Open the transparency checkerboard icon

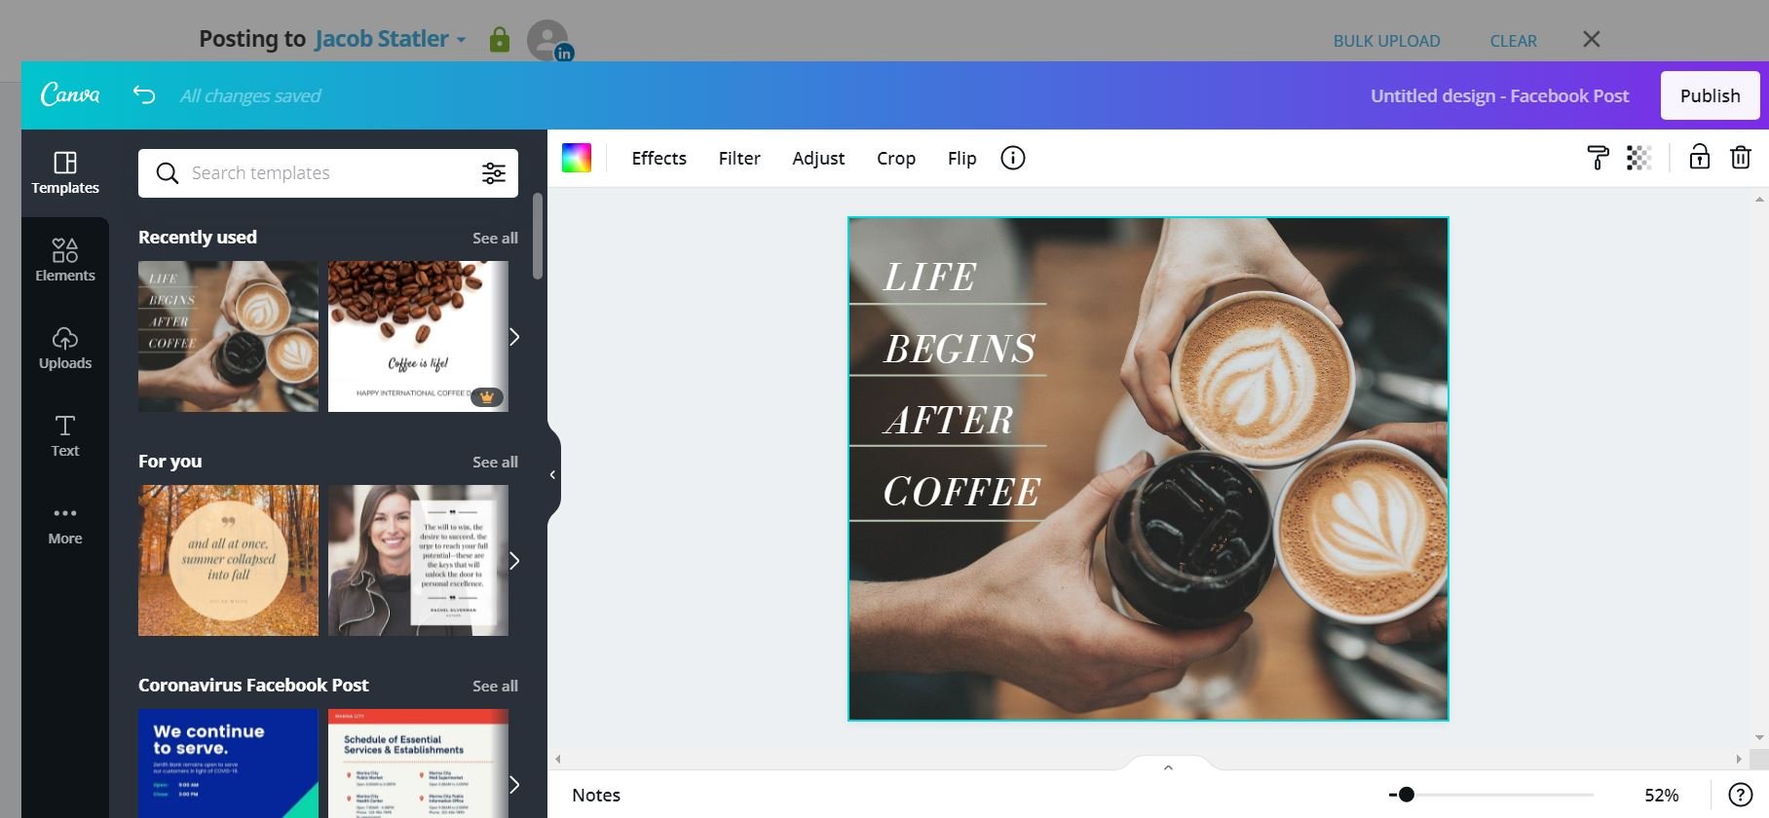click(1638, 158)
